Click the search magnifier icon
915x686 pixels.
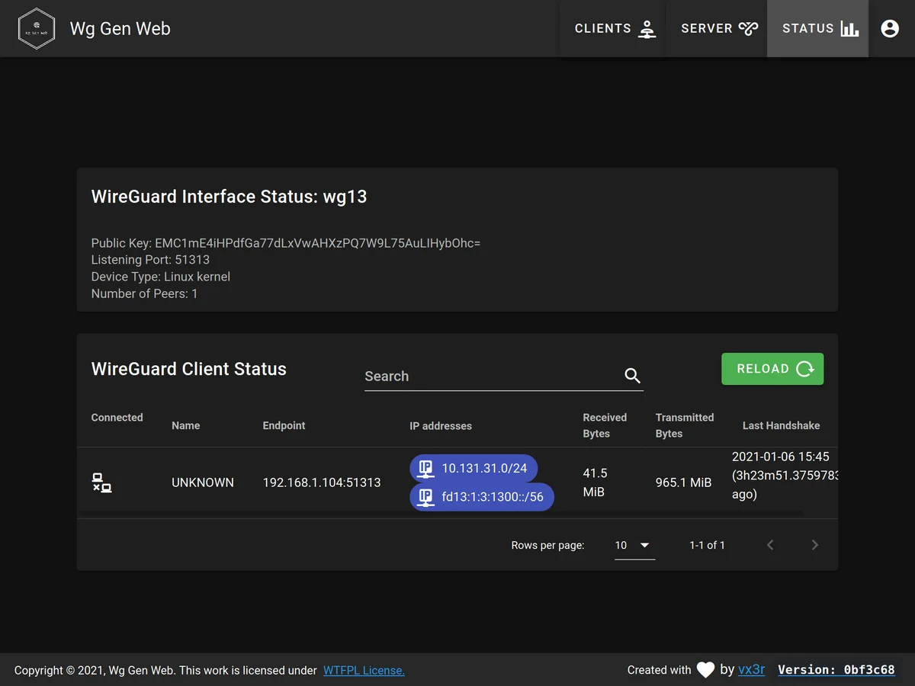632,376
